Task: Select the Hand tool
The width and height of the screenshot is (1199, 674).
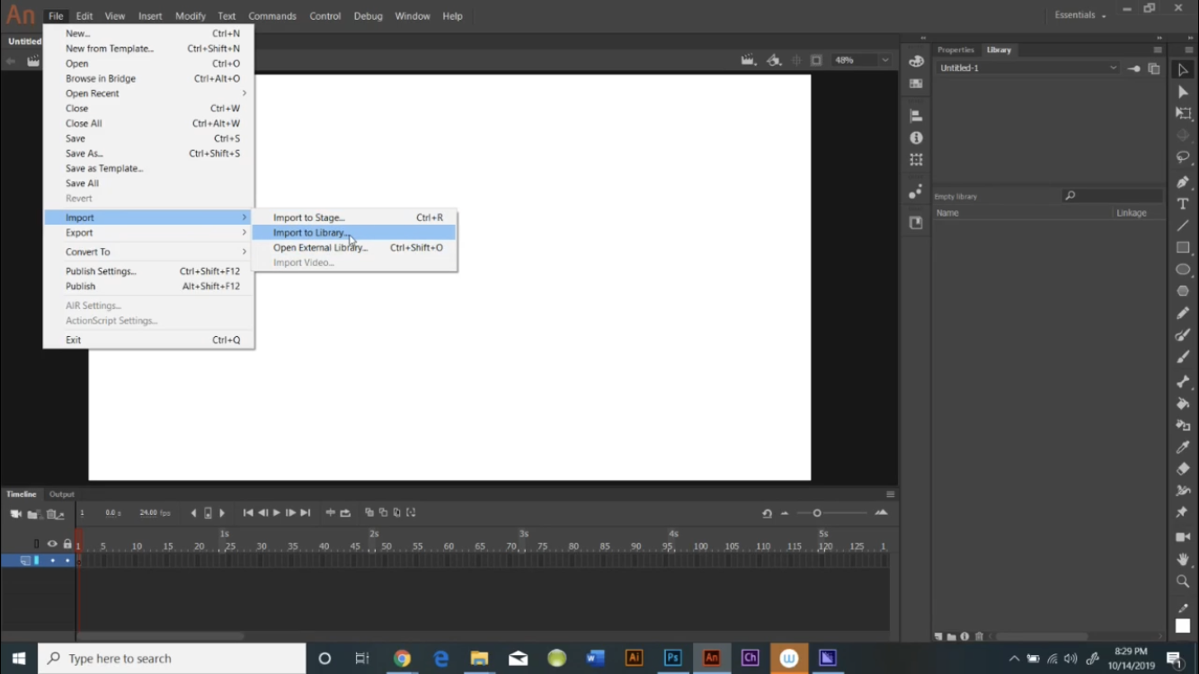Action: tap(1183, 559)
